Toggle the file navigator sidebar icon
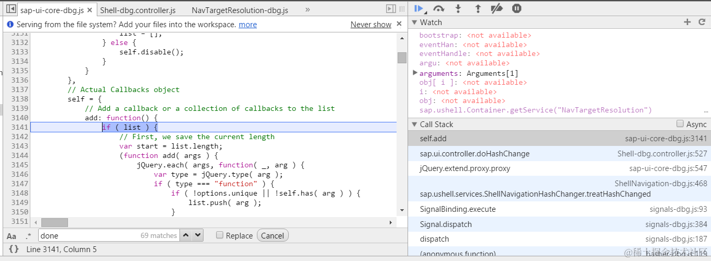Viewport: 711px width, 261px height. click(10, 9)
